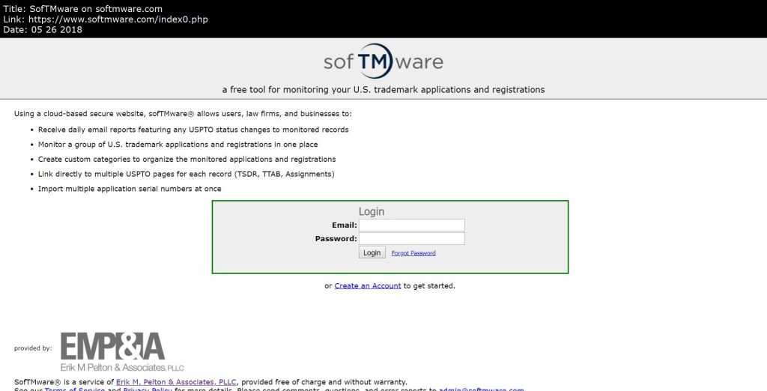Click bullet 'Create custom categories'
The width and height of the screenshot is (767, 391).
tap(187, 159)
